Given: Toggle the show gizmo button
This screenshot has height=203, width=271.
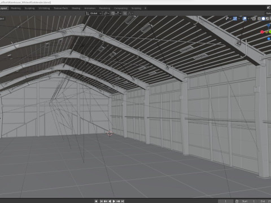Looking at the screenshot, I should (235, 19).
